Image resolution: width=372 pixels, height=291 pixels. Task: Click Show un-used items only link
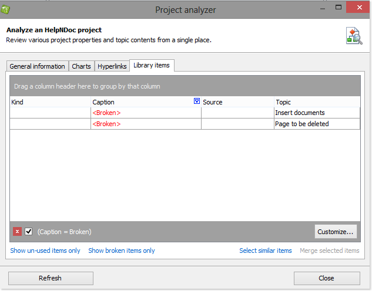45,251
